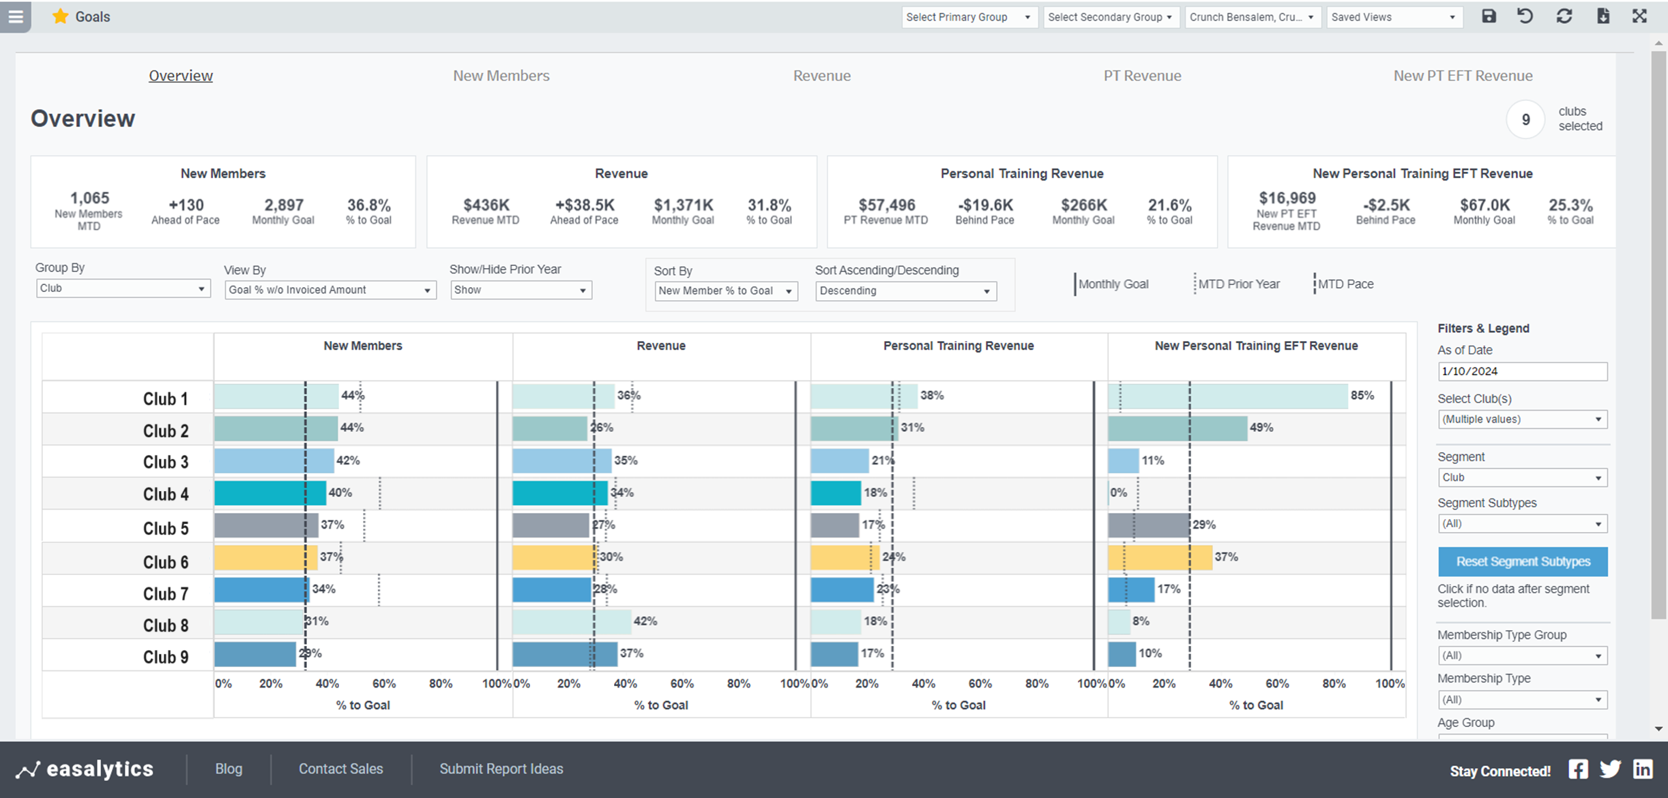
Task: Open the Show/Hide Prior Year dropdown
Action: 521,290
